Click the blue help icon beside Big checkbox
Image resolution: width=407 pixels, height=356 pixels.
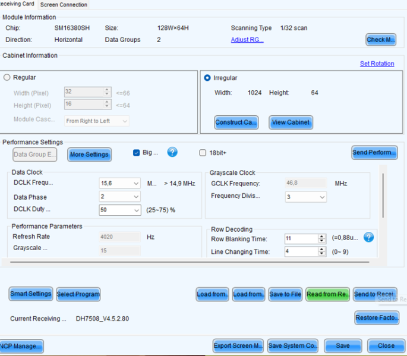[x=172, y=153]
